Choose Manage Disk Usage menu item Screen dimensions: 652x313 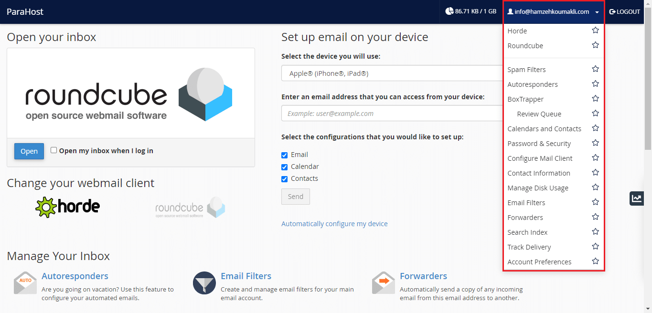tap(538, 188)
